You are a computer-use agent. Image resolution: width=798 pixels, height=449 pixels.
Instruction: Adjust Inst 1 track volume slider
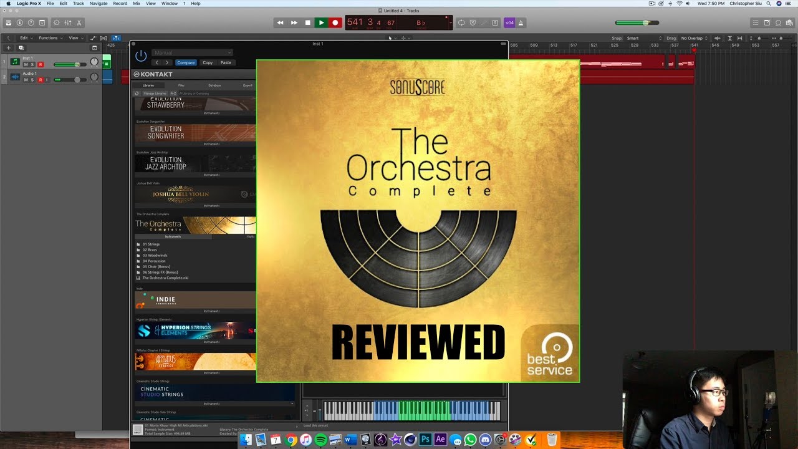pyautogui.click(x=70, y=64)
